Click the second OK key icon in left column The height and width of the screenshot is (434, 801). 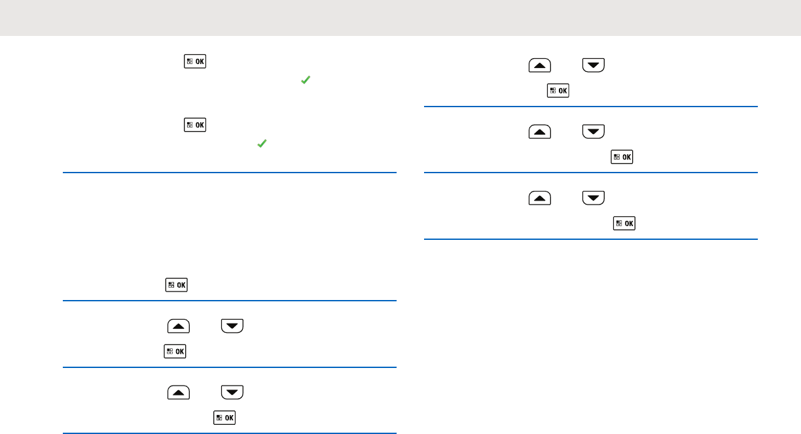(x=195, y=124)
